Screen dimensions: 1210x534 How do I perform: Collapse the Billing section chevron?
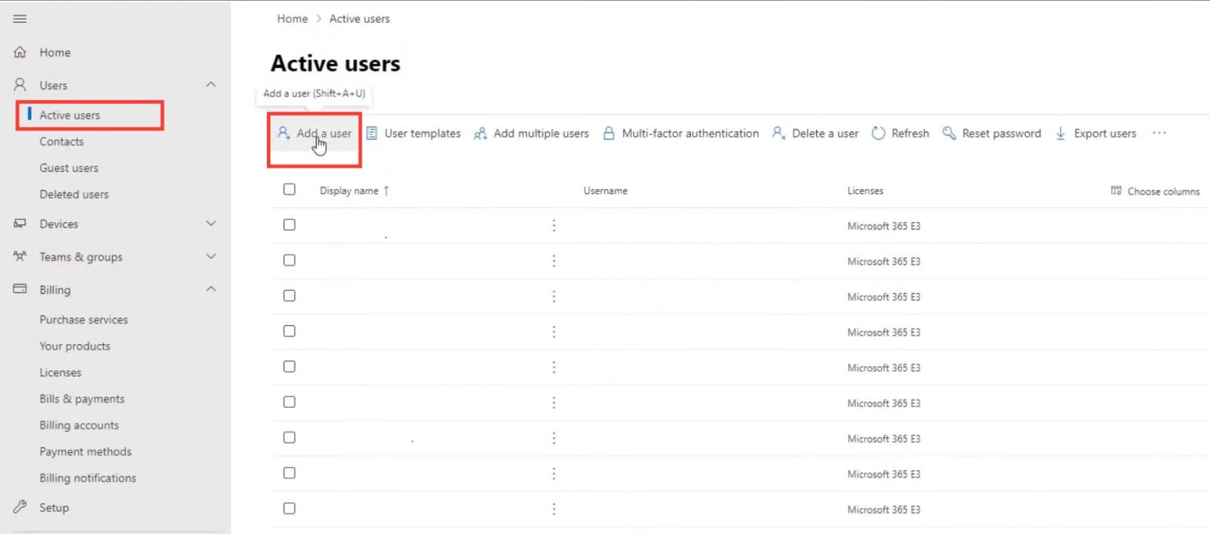tap(210, 289)
